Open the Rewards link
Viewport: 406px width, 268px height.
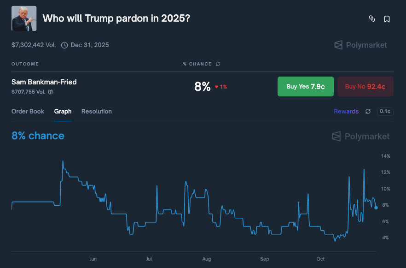(x=346, y=111)
